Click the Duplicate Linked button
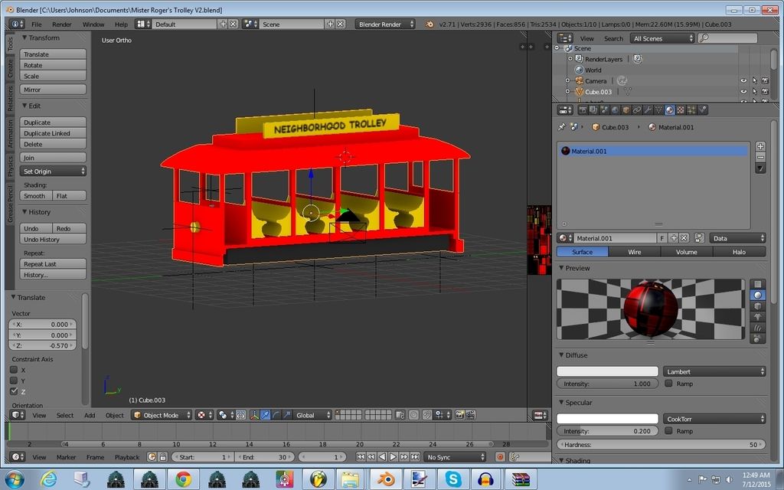Screen dimensions: 784x490 [53, 133]
